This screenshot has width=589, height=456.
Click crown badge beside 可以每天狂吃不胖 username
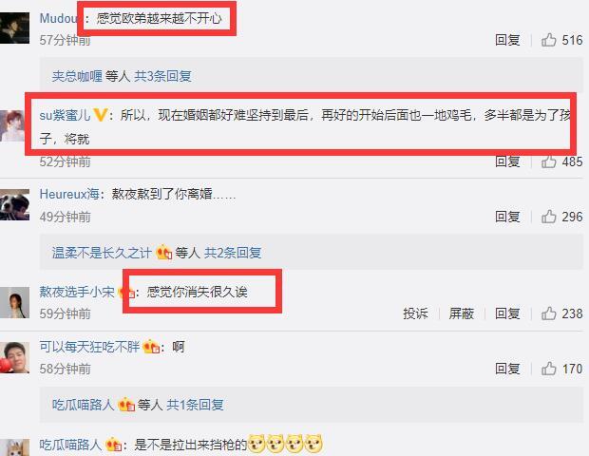pyautogui.click(x=152, y=347)
